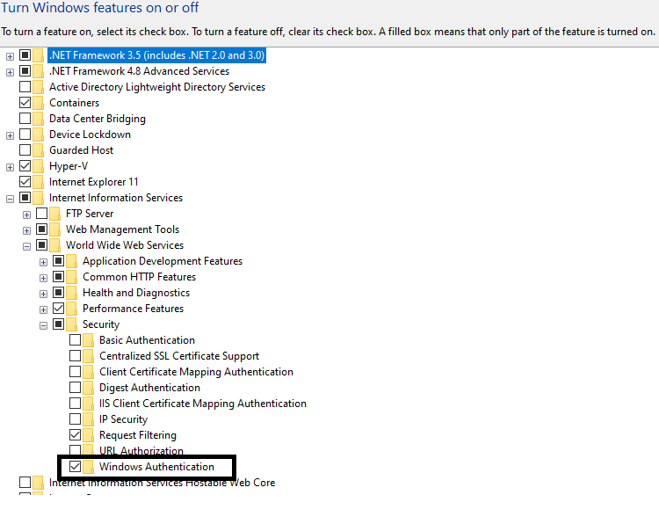659x524 pixels.
Task: Collapse the World Wide Web Services node
Action: [26, 246]
